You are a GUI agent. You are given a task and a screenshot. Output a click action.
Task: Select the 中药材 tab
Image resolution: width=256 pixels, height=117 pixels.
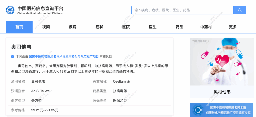pyautogui.click(x=206, y=27)
